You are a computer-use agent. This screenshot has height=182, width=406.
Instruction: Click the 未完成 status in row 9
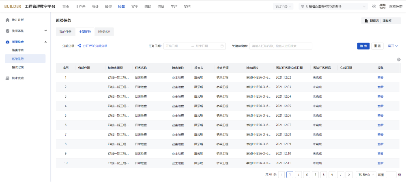(317, 154)
